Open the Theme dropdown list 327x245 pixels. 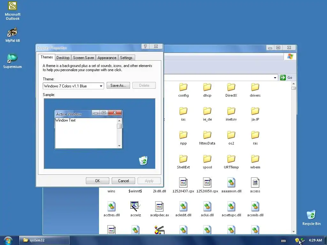click(101, 86)
